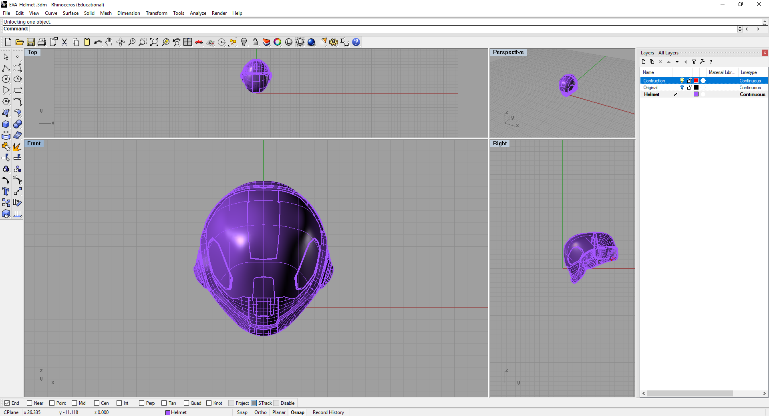This screenshot has width=769, height=416.
Task: Select the Box solid tool
Action: click(x=6, y=124)
